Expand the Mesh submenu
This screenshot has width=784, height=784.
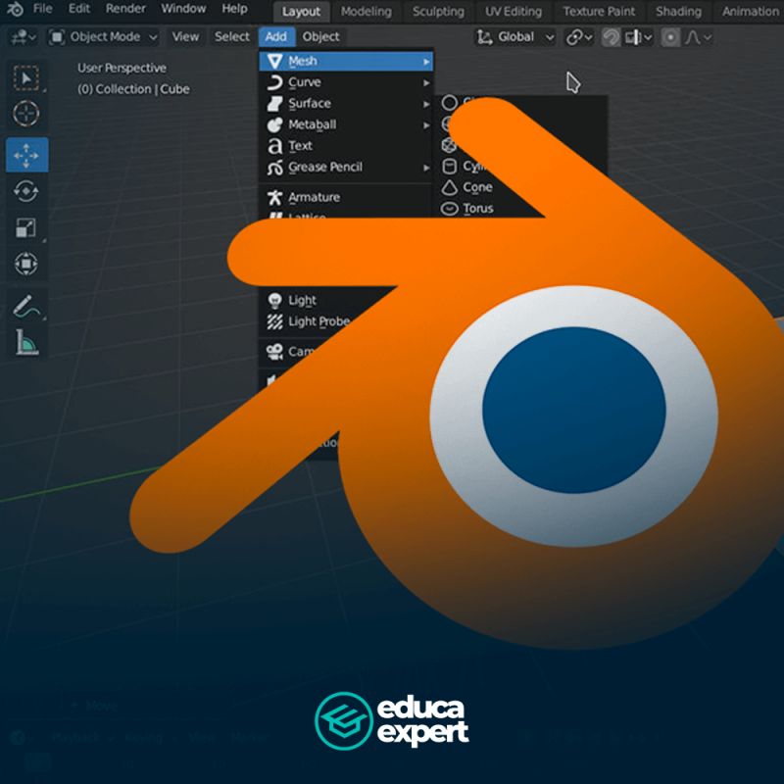point(346,61)
